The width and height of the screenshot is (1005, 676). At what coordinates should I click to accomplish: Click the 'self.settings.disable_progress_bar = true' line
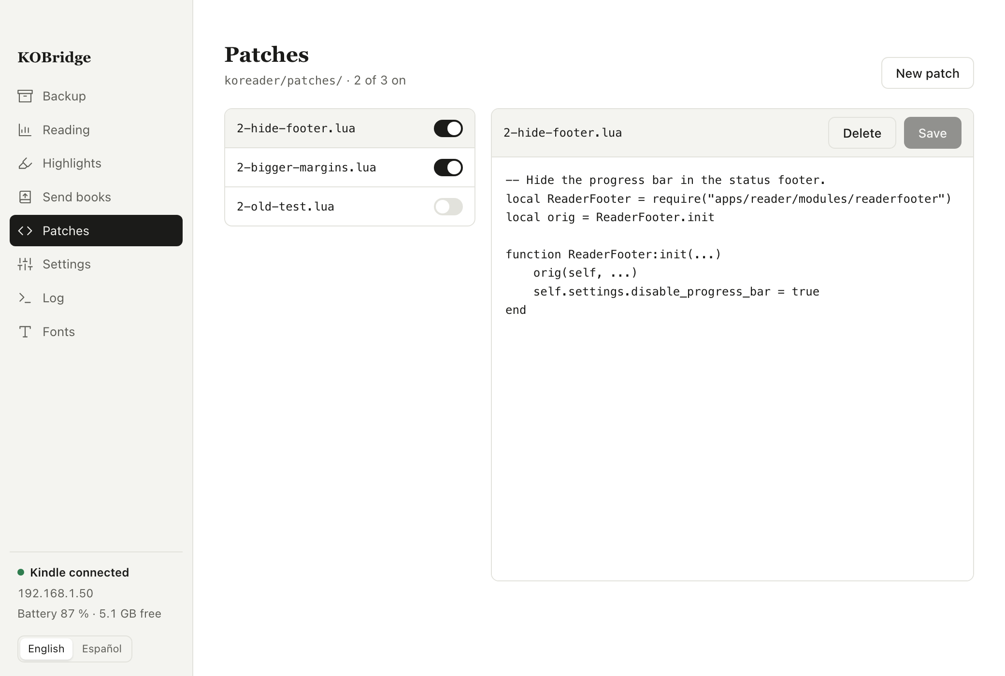click(676, 292)
